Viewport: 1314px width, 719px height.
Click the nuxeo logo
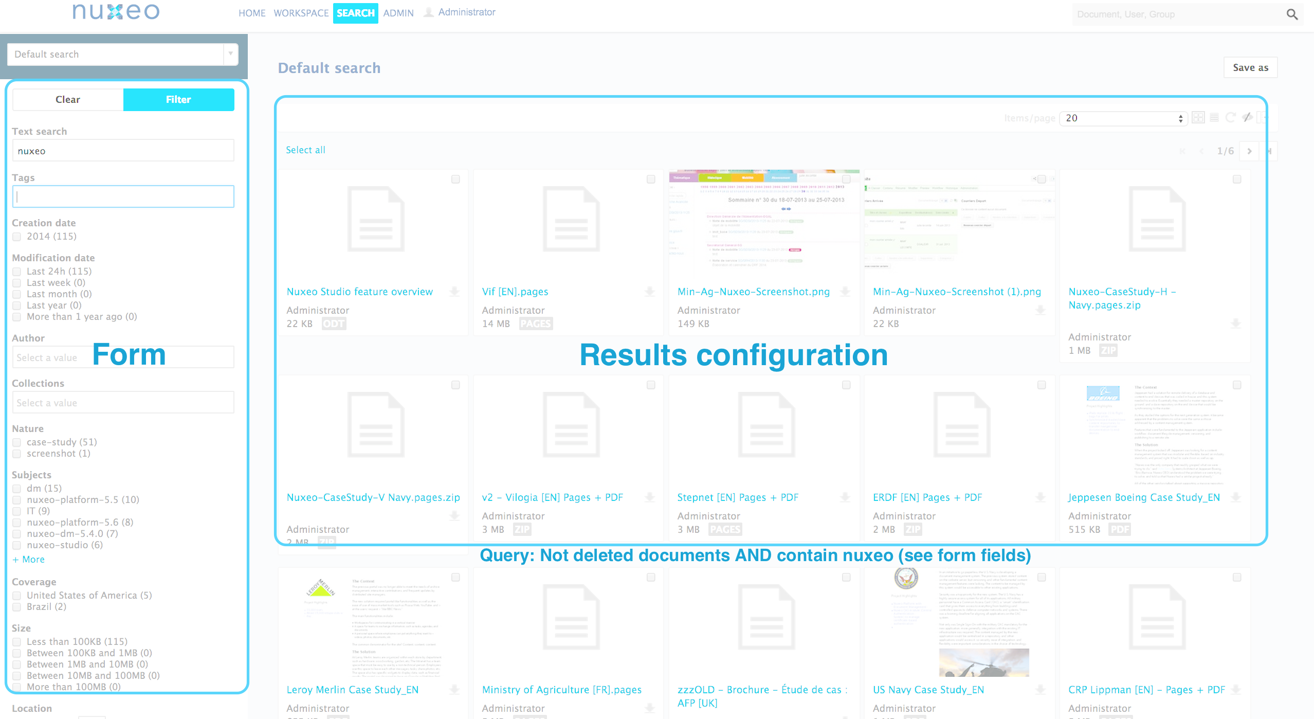116,11
